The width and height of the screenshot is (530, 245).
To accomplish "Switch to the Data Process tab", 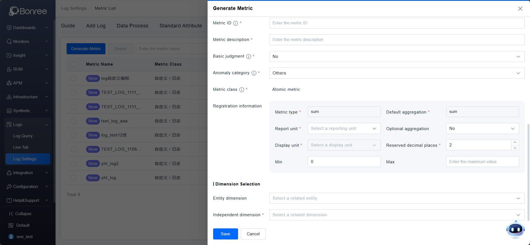I will pos(132,26).
